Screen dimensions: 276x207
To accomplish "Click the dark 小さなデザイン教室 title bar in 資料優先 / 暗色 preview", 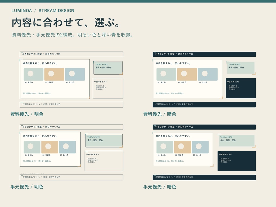I will [x=204, y=54].
